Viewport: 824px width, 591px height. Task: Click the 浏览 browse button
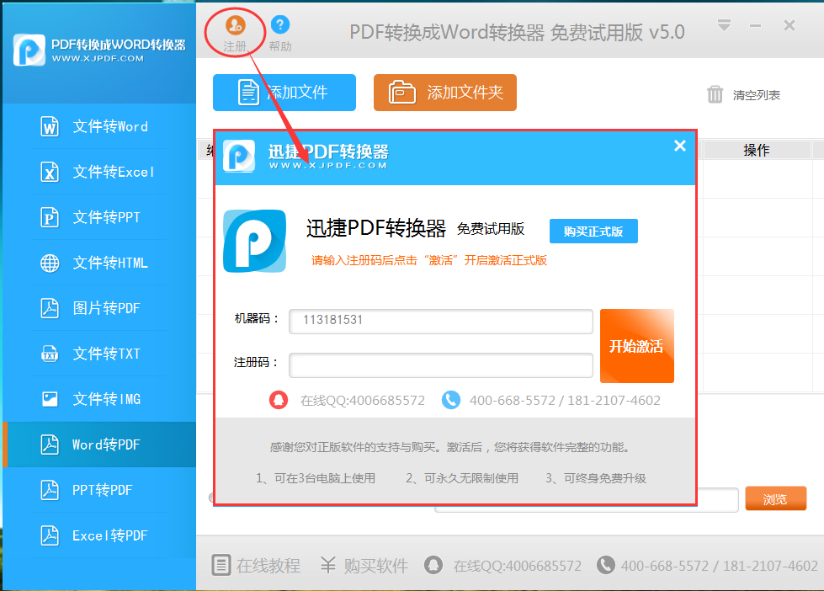click(x=776, y=499)
